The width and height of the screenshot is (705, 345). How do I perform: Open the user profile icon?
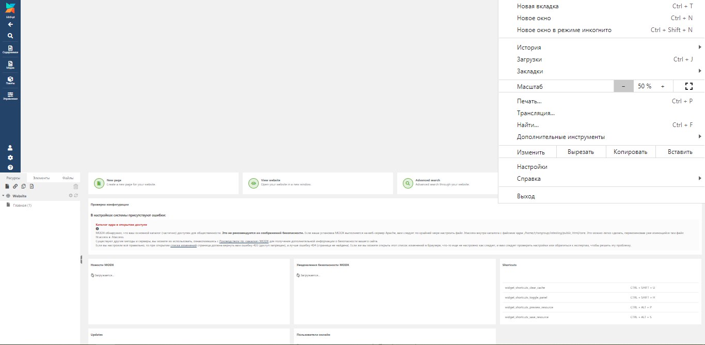click(10, 148)
